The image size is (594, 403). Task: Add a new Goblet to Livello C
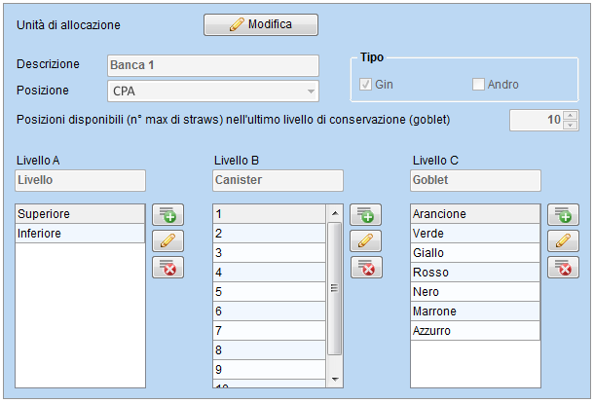coord(563,215)
